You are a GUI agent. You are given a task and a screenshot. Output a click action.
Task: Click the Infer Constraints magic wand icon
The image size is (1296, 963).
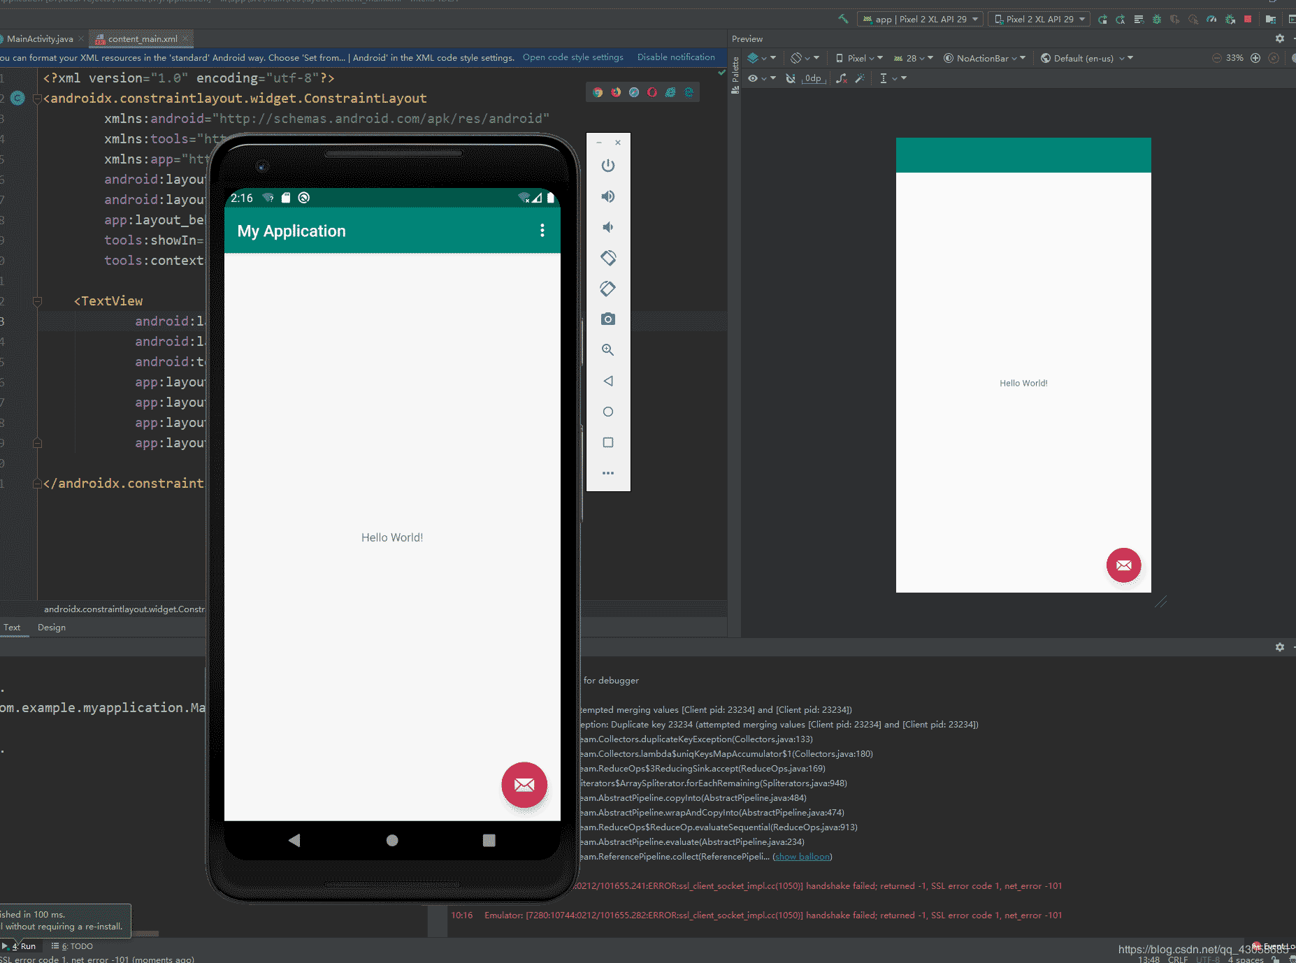[x=859, y=78]
